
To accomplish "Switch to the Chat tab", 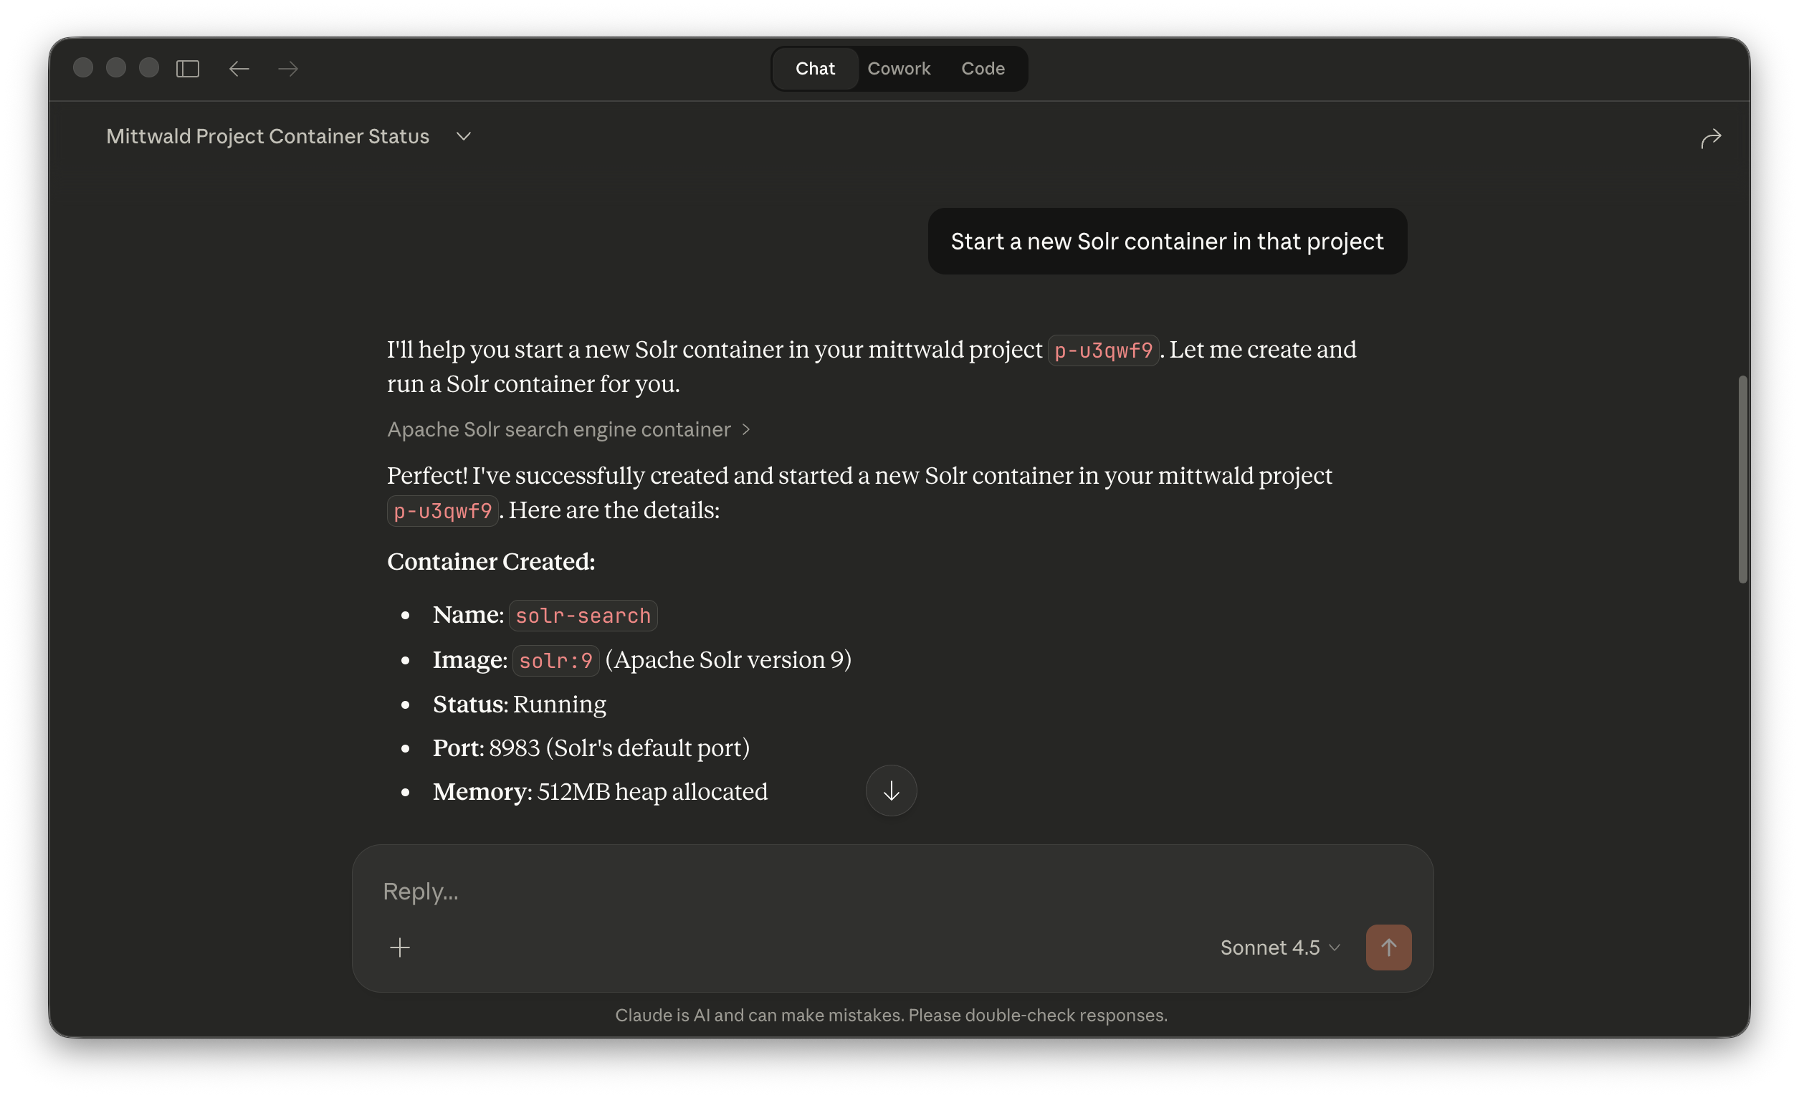I will [815, 69].
